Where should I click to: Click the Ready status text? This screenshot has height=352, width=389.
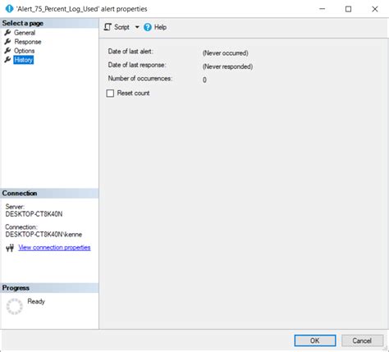[36, 301]
